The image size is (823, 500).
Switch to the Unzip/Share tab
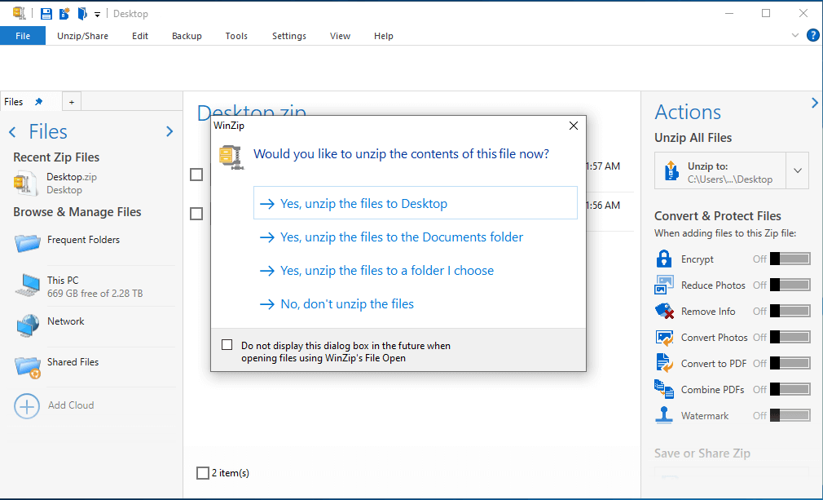[82, 36]
